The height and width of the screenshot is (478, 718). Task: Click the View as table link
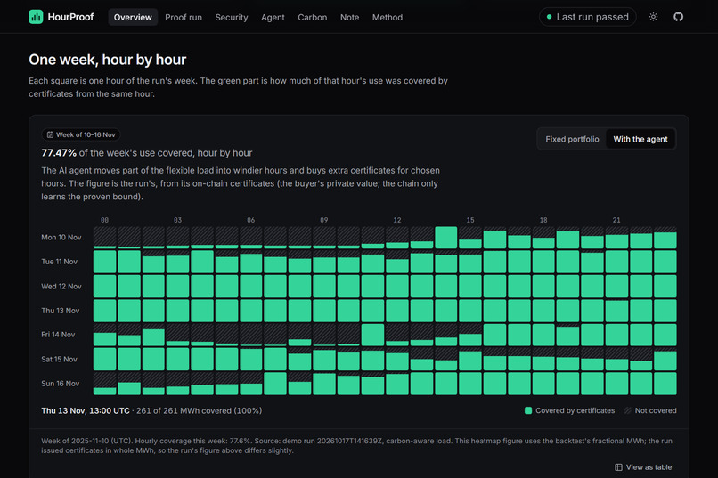(x=643, y=467)
